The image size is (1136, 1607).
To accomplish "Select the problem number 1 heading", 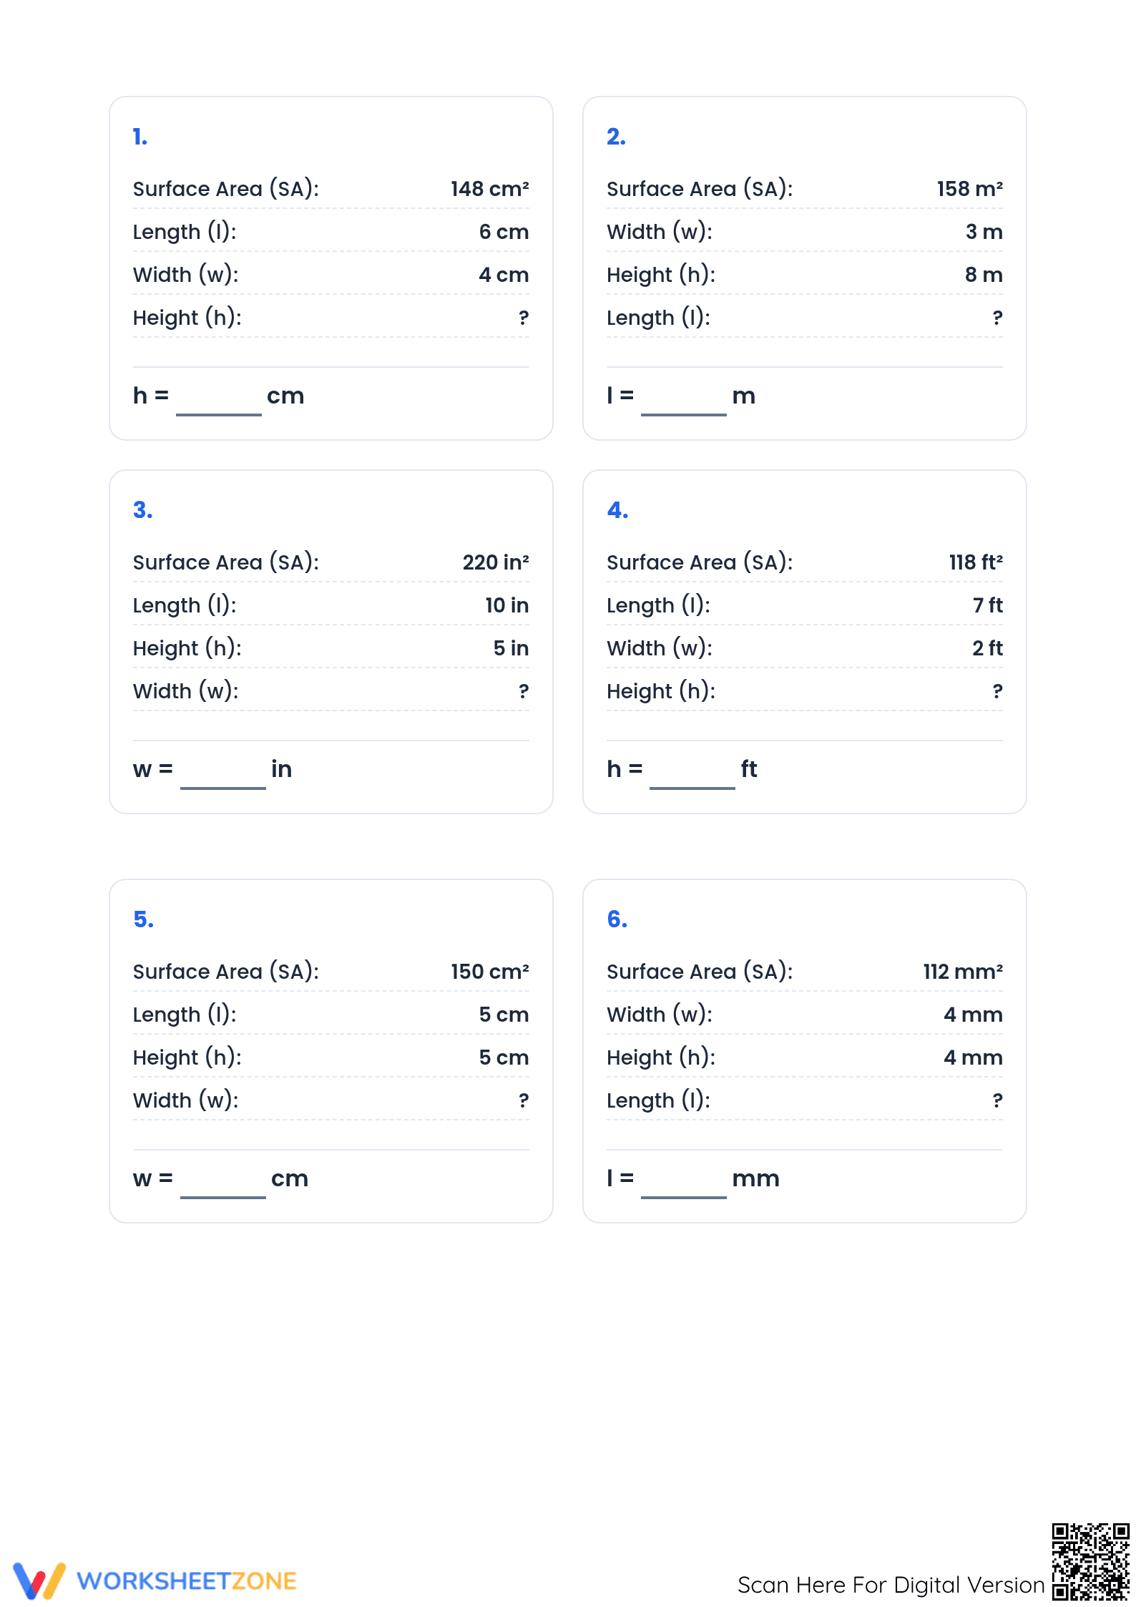I will pyautogui.click(x=140, y=137).
